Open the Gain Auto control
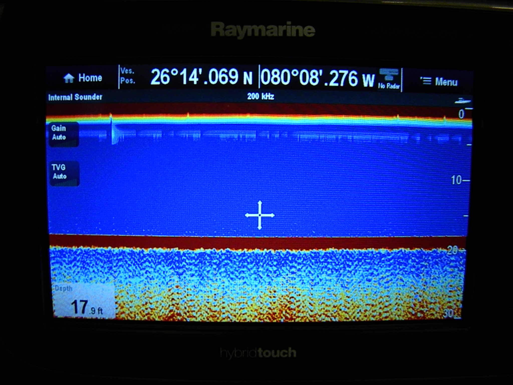The height and width of the screenshot is (385, 513). pyautogui.click(x=64, y=134)
